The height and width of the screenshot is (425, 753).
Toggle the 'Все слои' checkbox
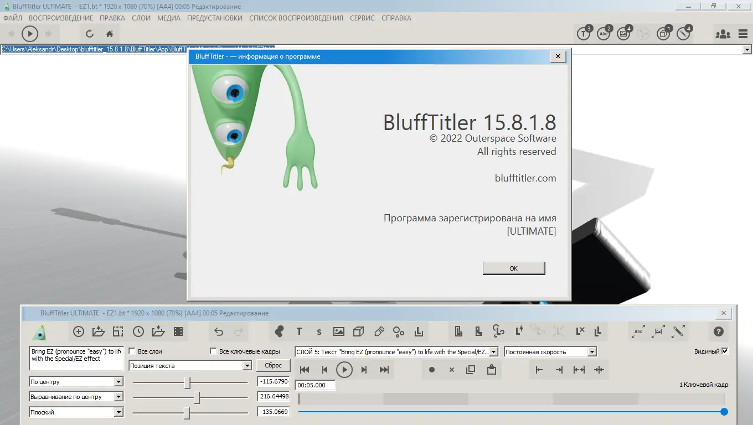[132, 351]
